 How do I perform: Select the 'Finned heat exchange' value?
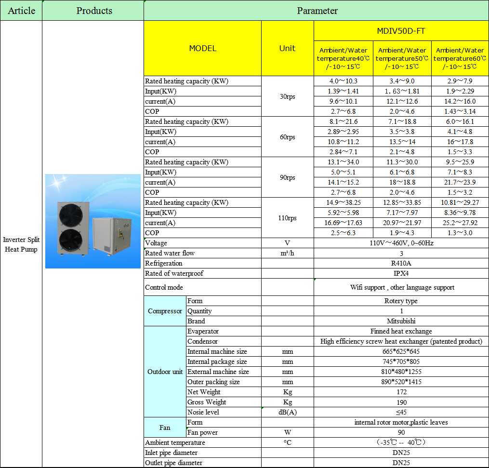point(401,331)
